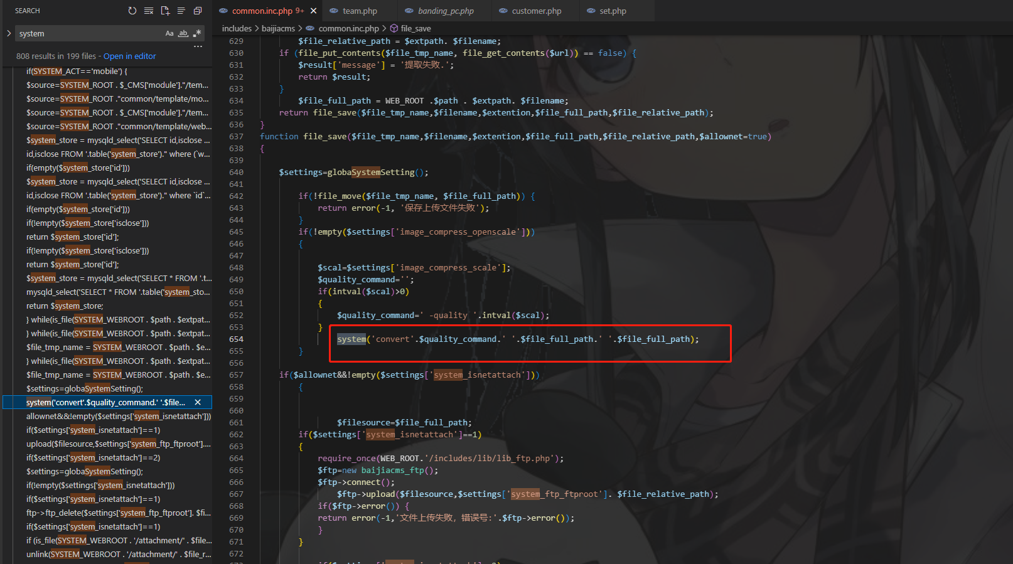Toggle Match Case in search box
Image resolution: width=1013 pixels, height=564 pixels.
[x=169, y=33]
